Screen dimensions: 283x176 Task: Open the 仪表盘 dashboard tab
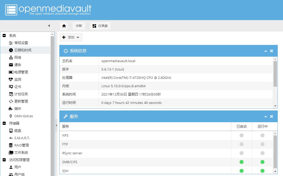point(100,26)
